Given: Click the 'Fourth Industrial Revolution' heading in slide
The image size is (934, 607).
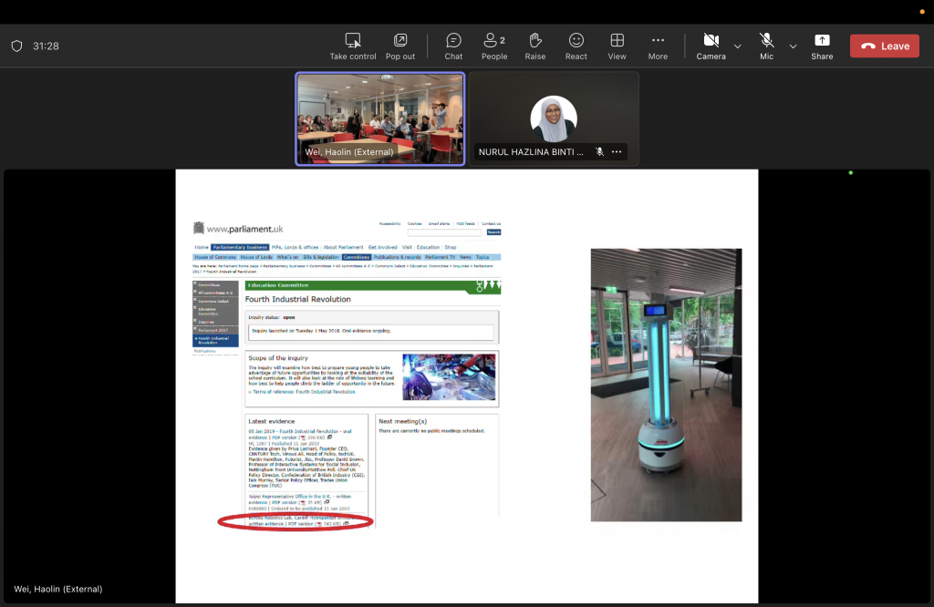Looking at the screenshot, I should click(298, 299).
